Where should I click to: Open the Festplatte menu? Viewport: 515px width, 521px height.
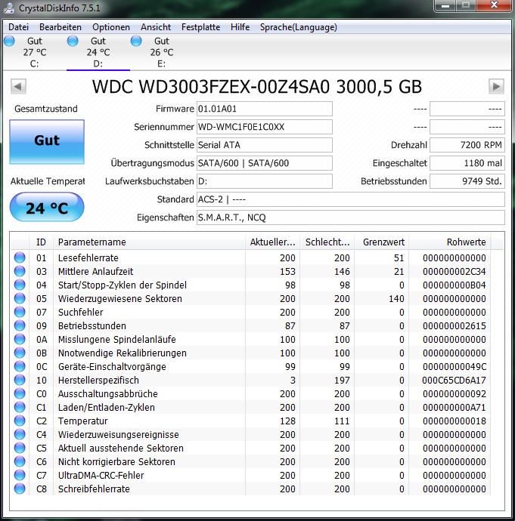[200, 27]
